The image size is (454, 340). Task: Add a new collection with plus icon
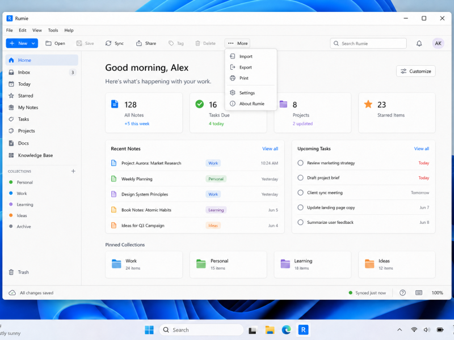click(x=73, y=171)
